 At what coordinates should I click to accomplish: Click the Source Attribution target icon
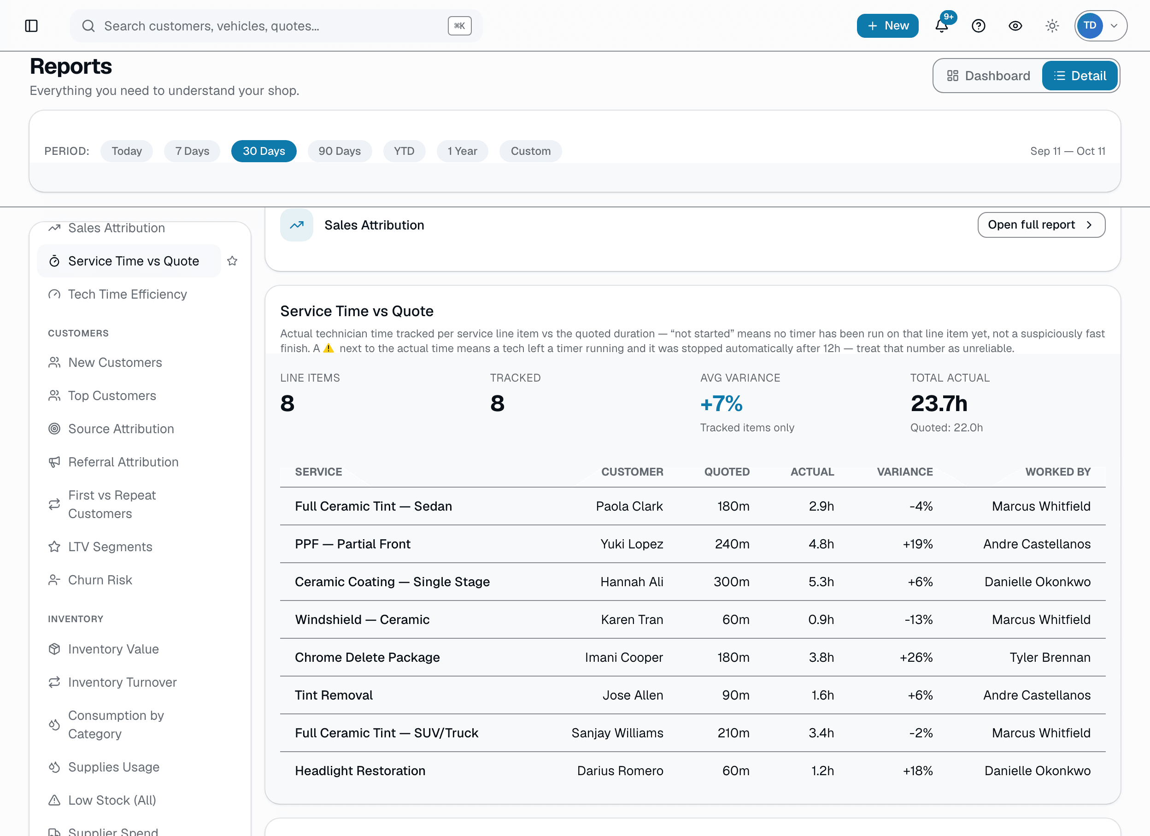point(54,429)
